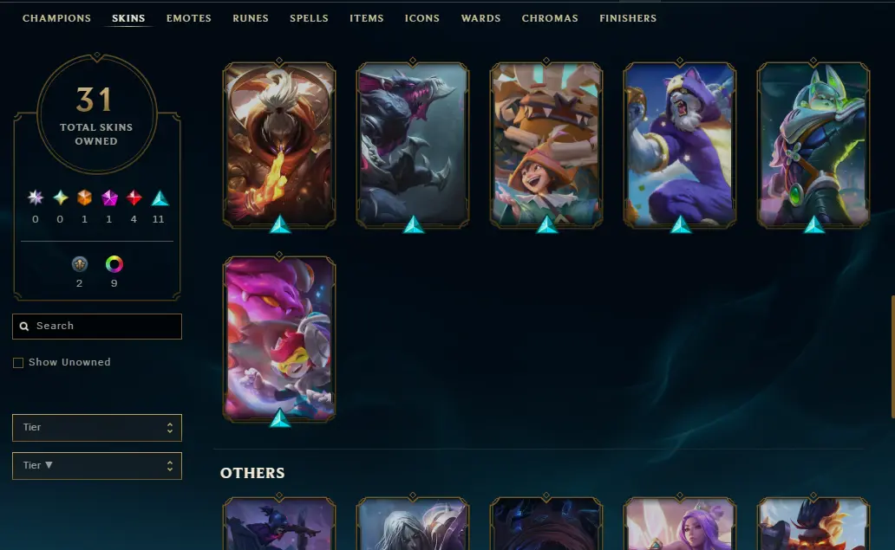Click the red Epic tier gem icon
Viewport: 895px width, 550px height.
pos(134,197)
